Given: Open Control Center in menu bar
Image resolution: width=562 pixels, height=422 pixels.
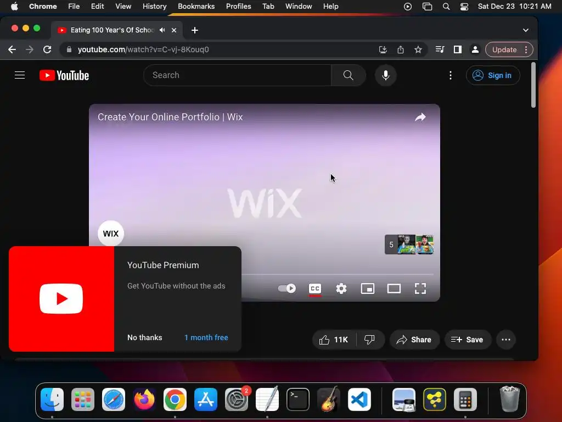Looking at the screenshot, I should pos(464,6).
